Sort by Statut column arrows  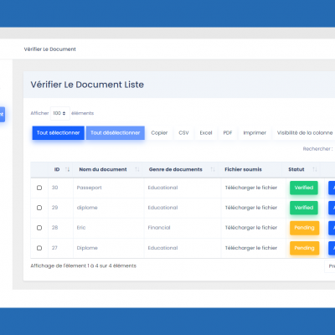(315, 169)
